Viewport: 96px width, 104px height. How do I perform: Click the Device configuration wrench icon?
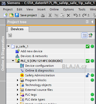[22, 66]
